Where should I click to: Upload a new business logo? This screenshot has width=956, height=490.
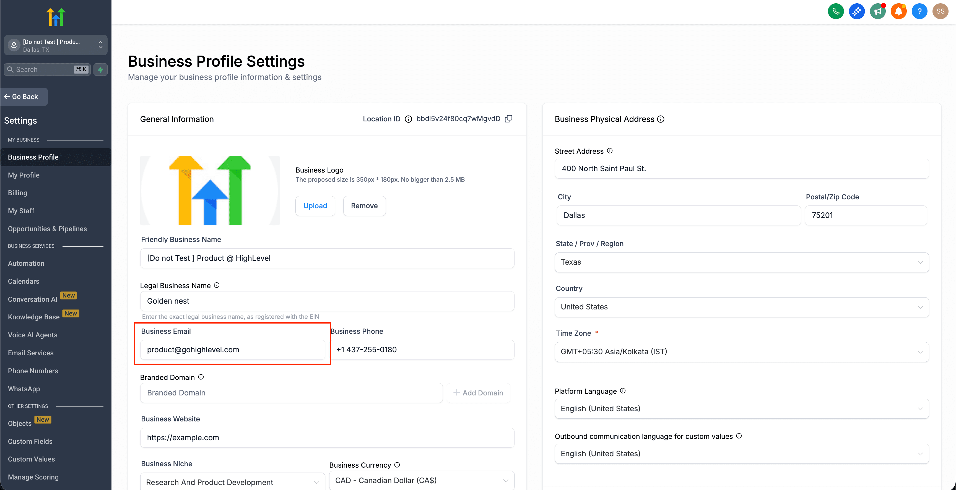tap(315, 205)
